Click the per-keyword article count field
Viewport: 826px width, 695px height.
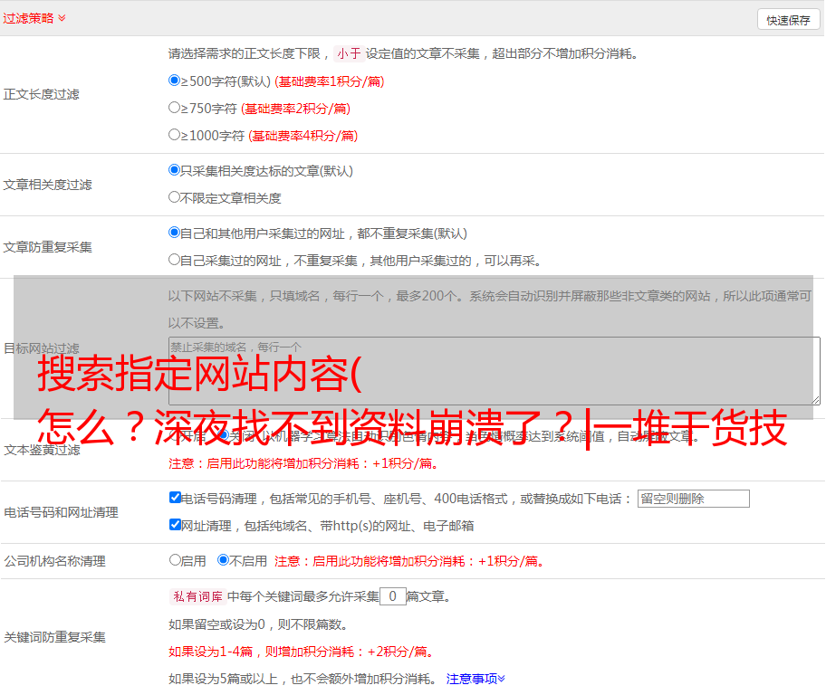tap(392, 596)
